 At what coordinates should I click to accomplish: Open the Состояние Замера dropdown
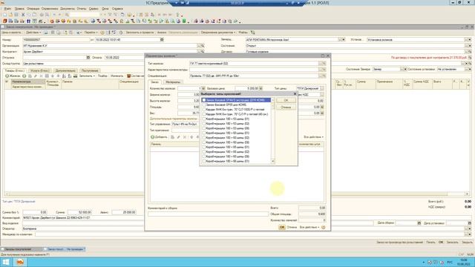pyautogui.click(x=402, y=69)
